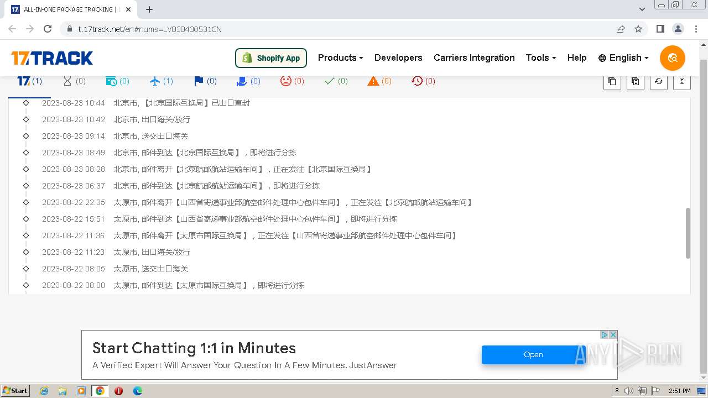Open a new browser tab

point(149,9)
